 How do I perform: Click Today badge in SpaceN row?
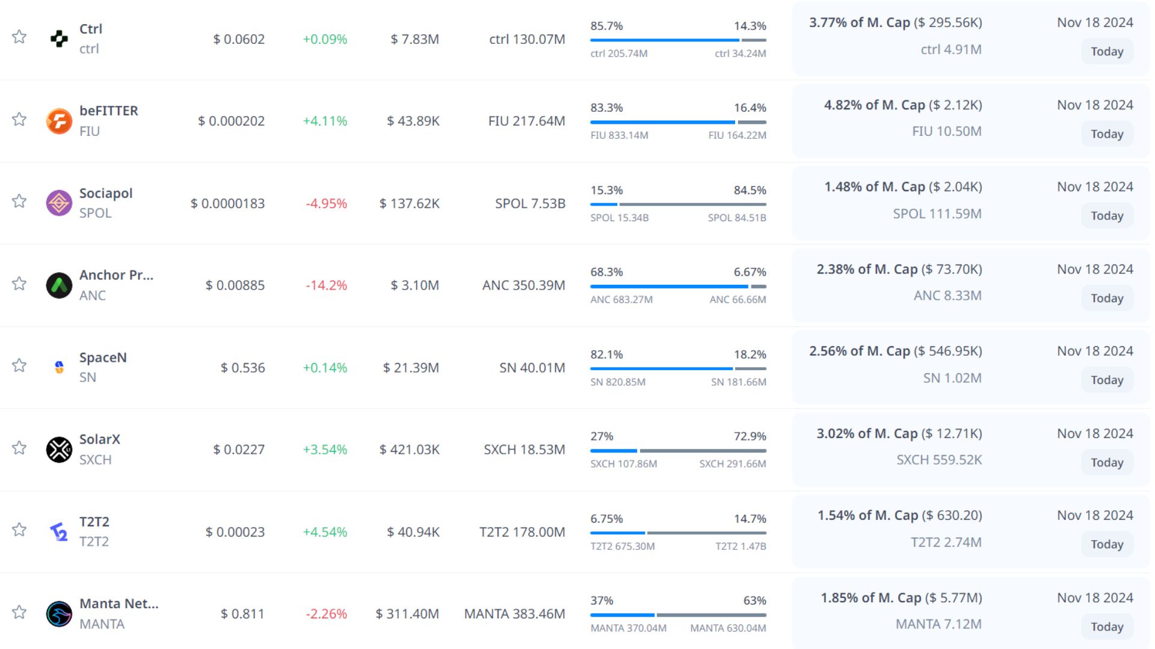coord(1106,380)
